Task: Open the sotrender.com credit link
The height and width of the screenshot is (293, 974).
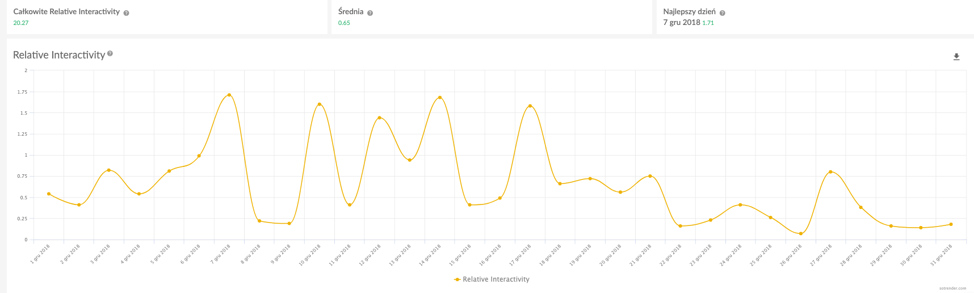Action: coord(952,288)
